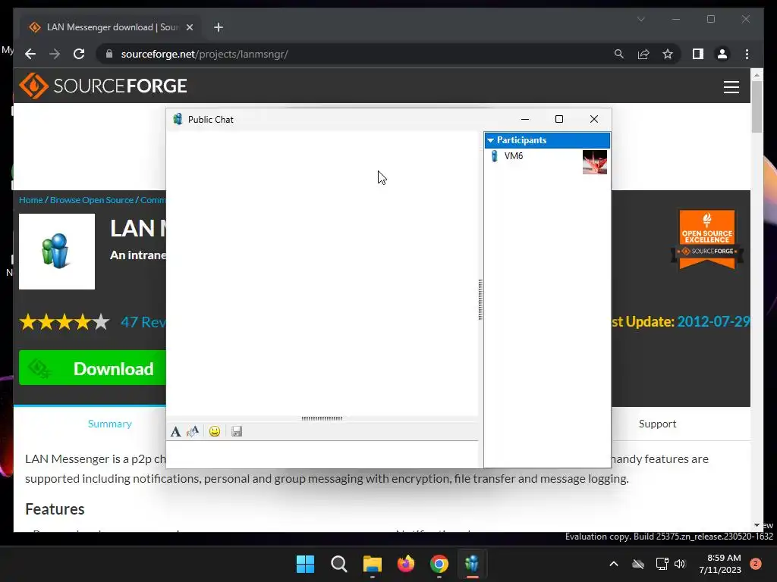The height and width of the screenshot is (582, 777).
Task: Open File Explorer from the taskbar
Action: [372, 564]
